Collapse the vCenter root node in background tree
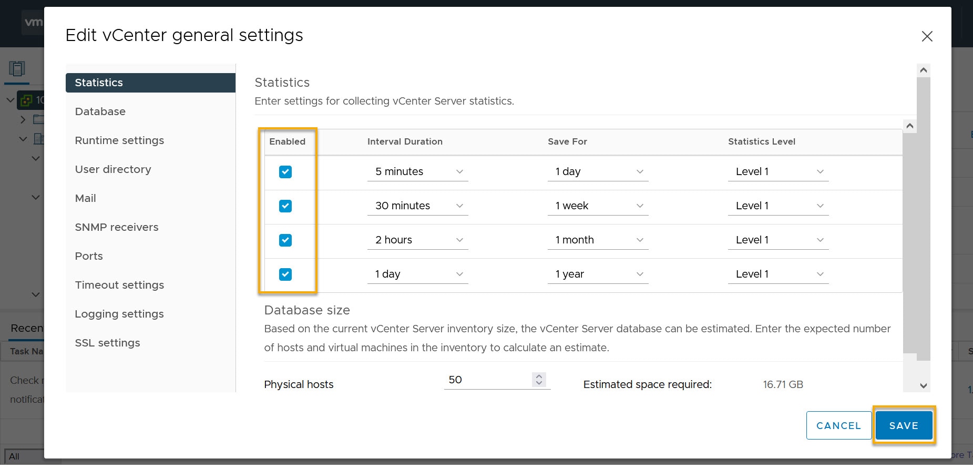Screen dimensions: 973x469 10,100
